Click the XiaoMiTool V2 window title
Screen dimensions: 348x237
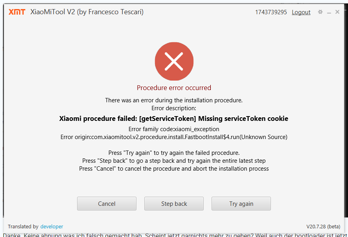coord(87,12)
